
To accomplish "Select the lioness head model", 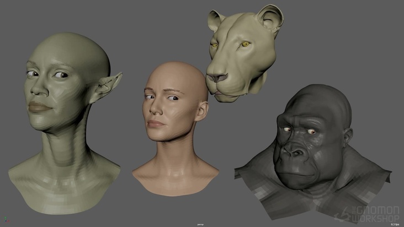I will click(x=244, y=53).
